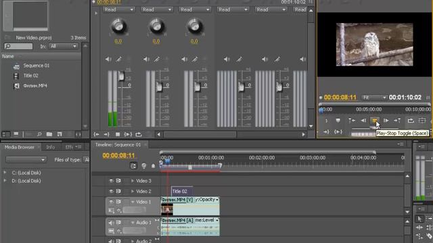The width and height of the screenshot is (433, 243).
Task: Switch to the Info tab
Action: [51, 147]
